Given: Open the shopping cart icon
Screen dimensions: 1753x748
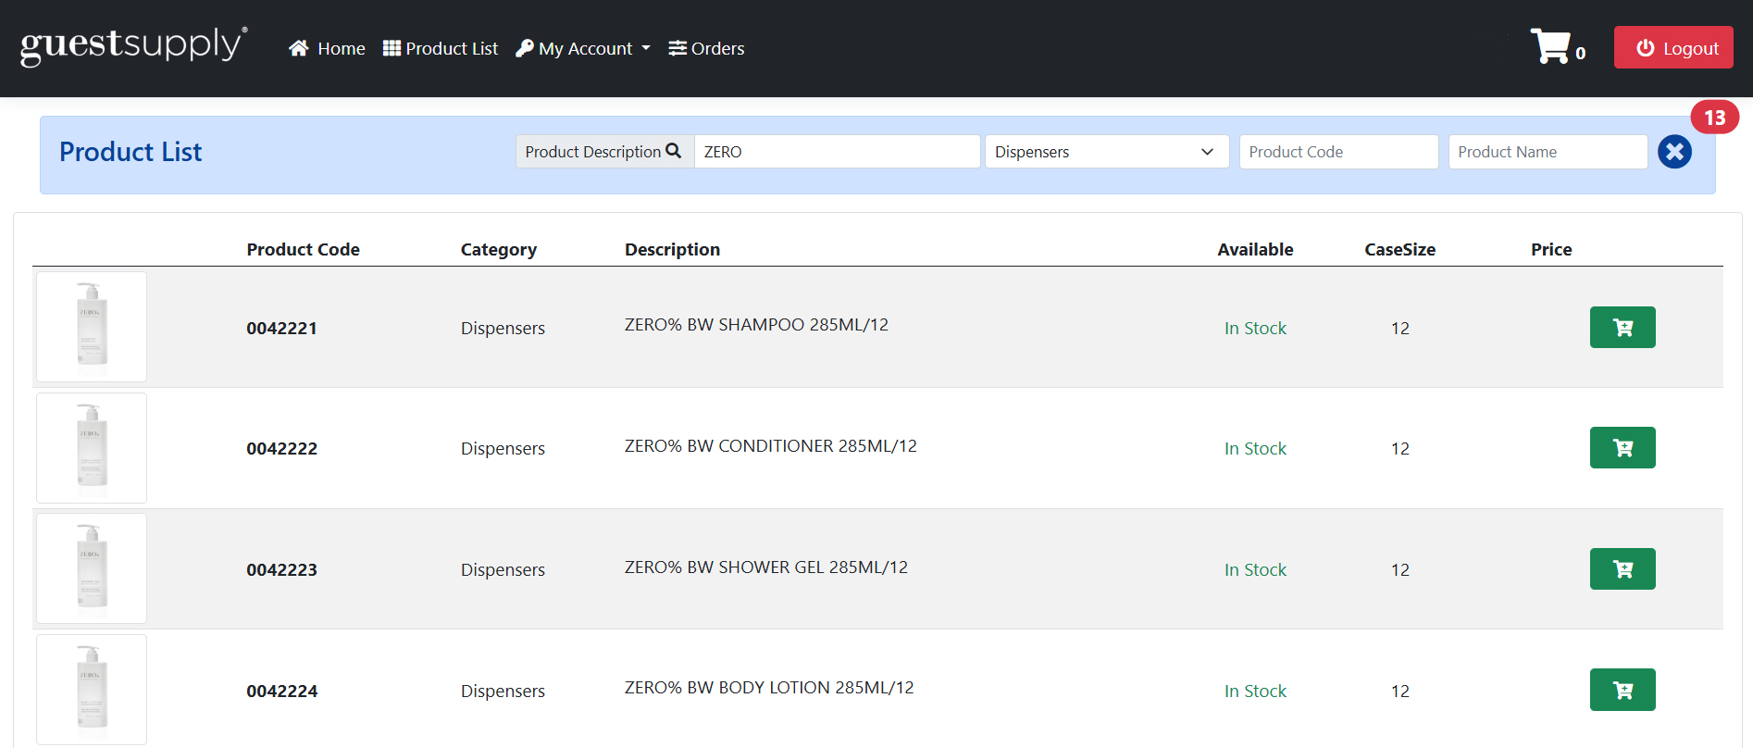Looking at the screenshot, I should 1551,46.
